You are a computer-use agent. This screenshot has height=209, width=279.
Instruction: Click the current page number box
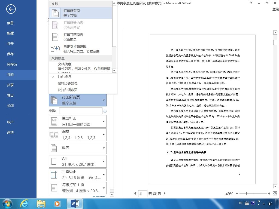(143, 193)
